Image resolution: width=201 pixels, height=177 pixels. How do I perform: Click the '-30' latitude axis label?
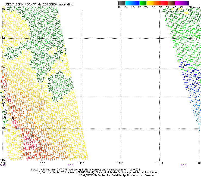click(x=2, y=9)
